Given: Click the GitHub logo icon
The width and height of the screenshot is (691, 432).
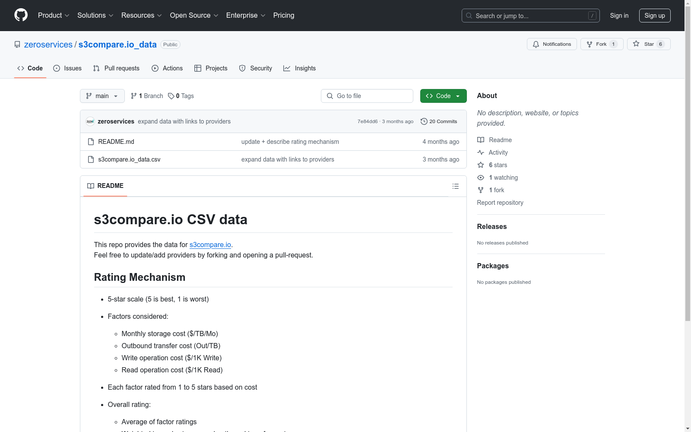Looking at the screenshot, I should click(21, 15).
